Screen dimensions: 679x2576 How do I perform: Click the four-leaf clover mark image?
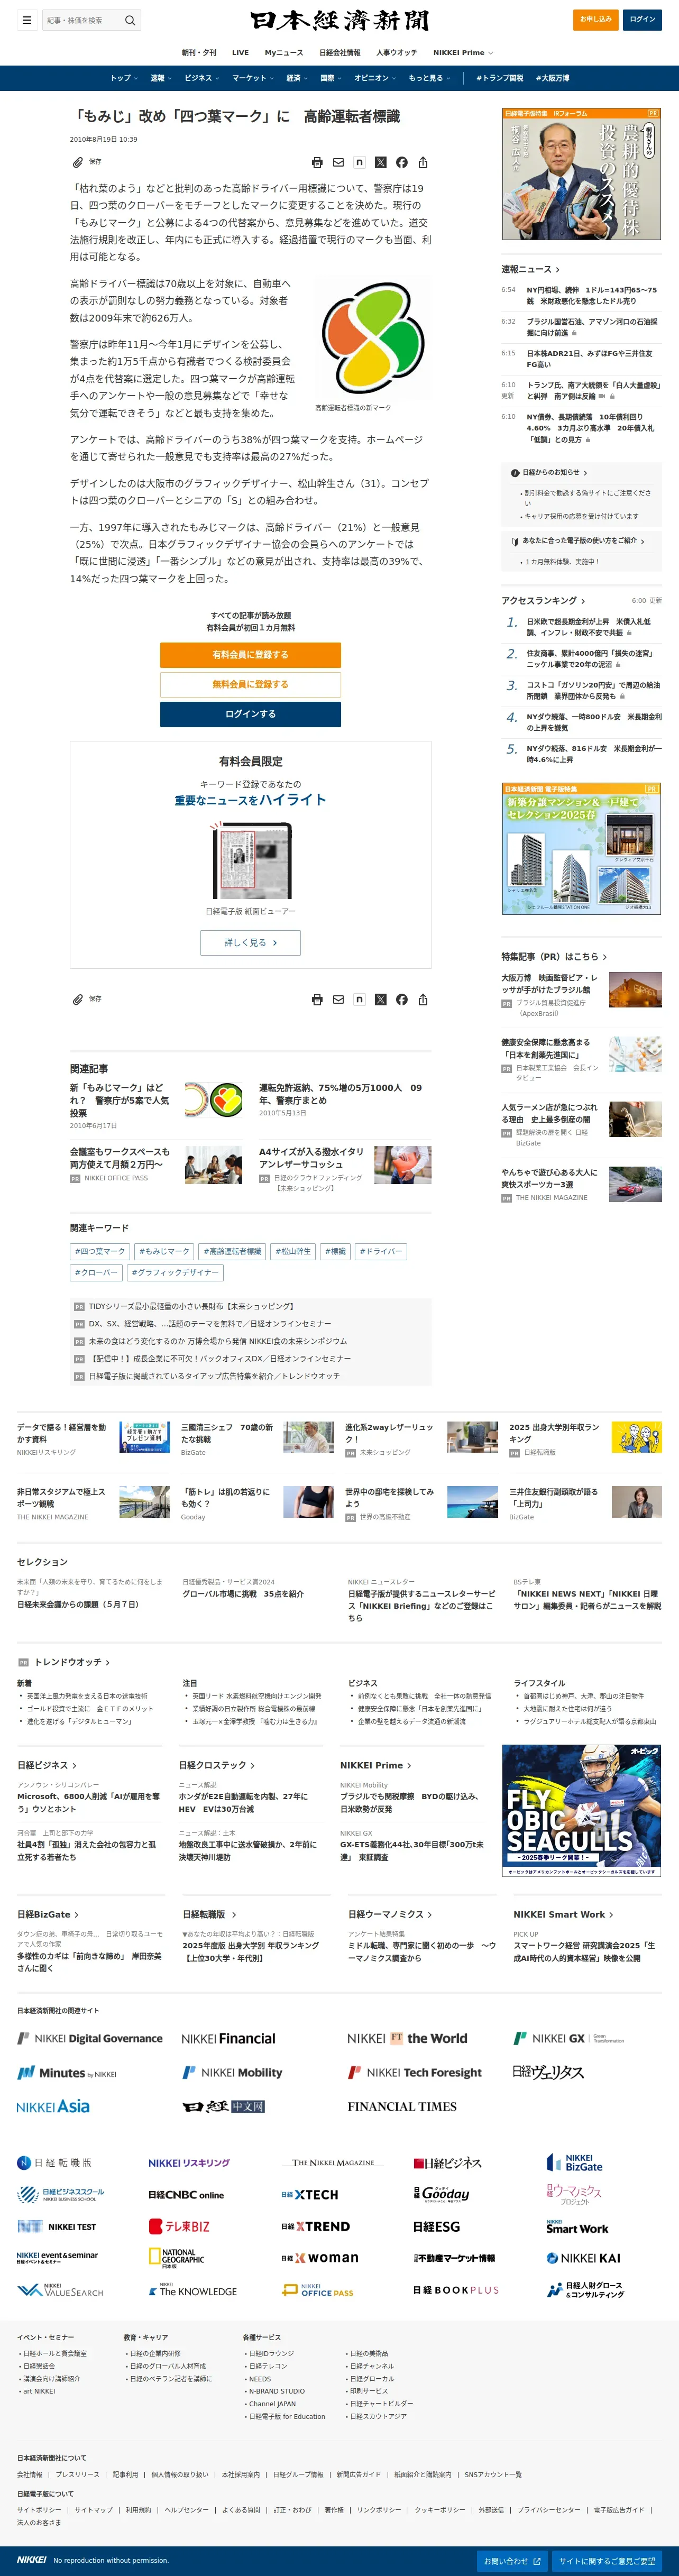pyautogui.click(x=373, y=338)
